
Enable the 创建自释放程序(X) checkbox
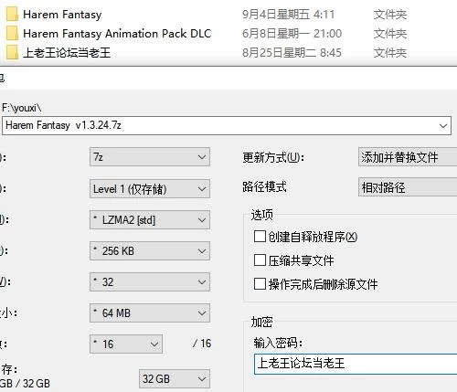[x=260, y=237]
